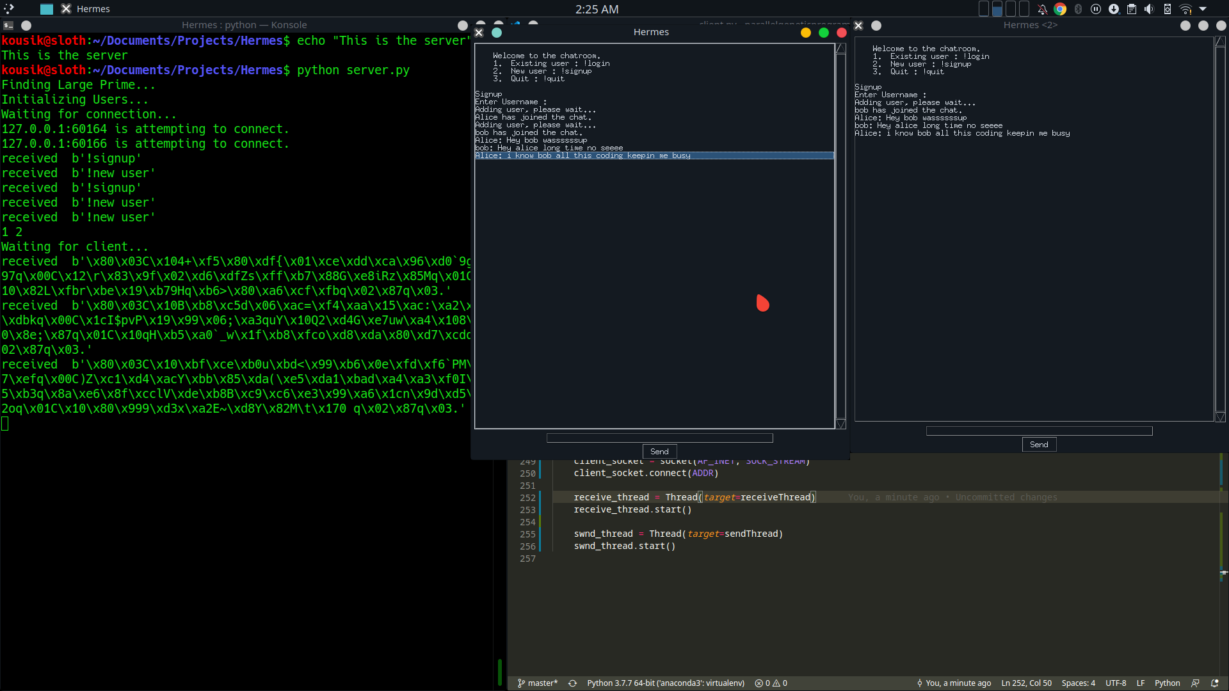The height and width of the screenshot is (691, 1229).
Task: Open the clipboard tray icon
Action: coord(1132,9)
